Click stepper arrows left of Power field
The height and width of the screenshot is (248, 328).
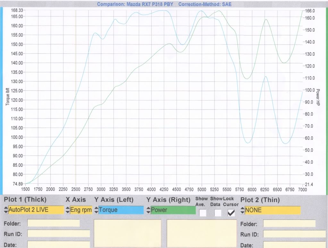148,211
